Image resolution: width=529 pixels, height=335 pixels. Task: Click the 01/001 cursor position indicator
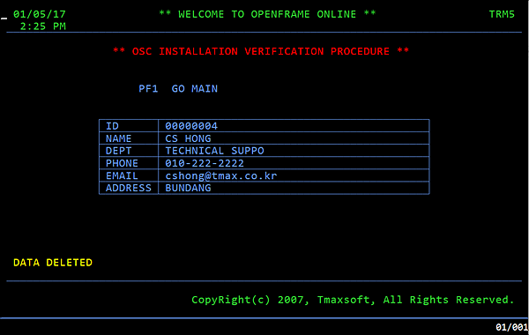coord(511,327)
